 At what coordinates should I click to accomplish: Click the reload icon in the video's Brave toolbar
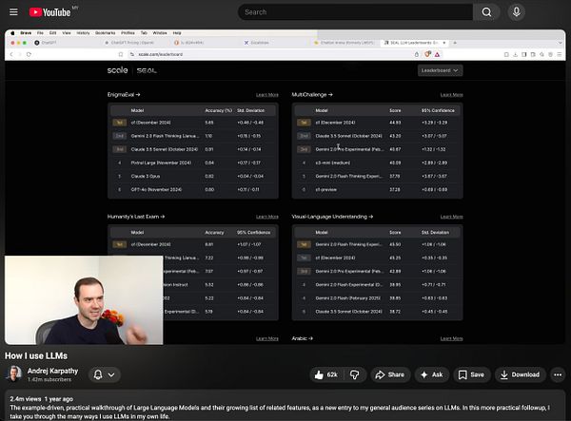(x=29, y=54)
